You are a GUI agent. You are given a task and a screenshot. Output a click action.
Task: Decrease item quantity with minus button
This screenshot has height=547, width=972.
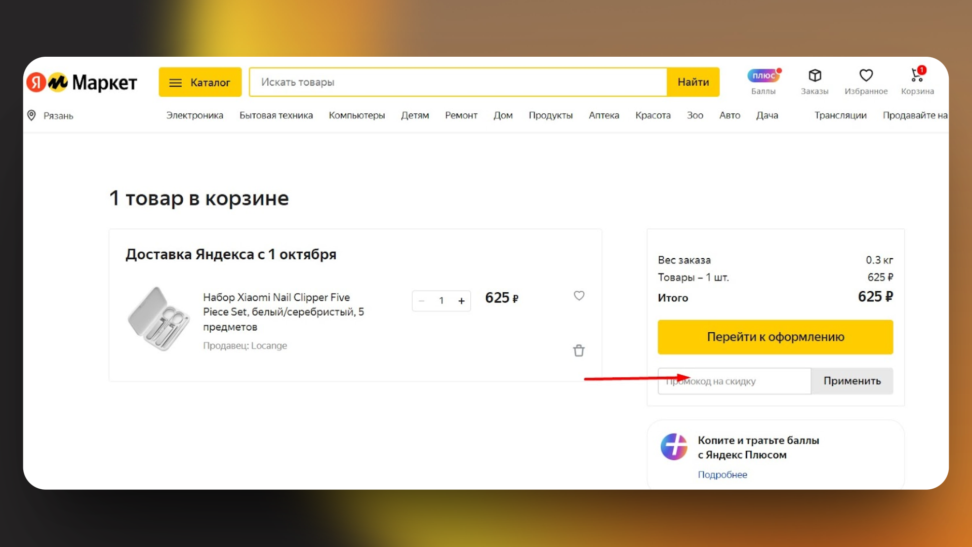coord(422,301)
